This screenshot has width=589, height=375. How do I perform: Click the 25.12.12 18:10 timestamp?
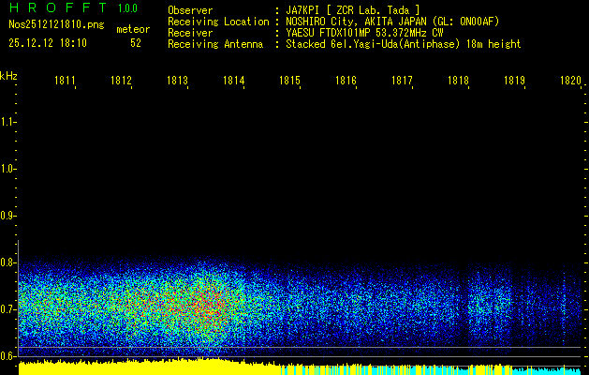(48, 43)
